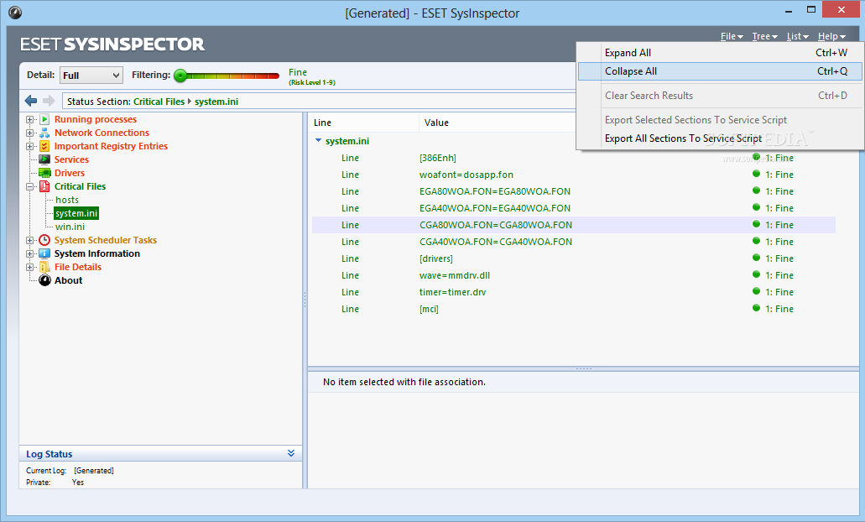Image resolution: width=865 pixels, height=522 pixels.
Task: Expand the System Information node
Action: [30, 253]
